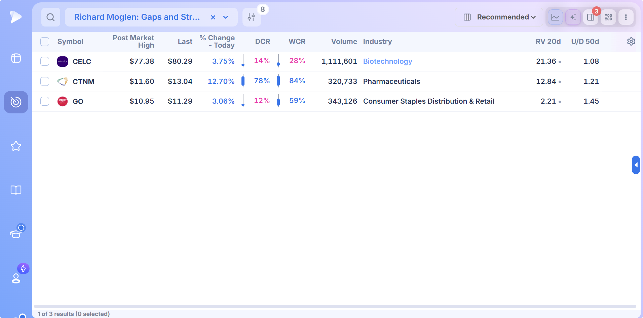The height and width of the screenshot is (318, 643).
Task: Sort by the U/D 50d column header
Action: pyautogui.click(x=585, y=42)
